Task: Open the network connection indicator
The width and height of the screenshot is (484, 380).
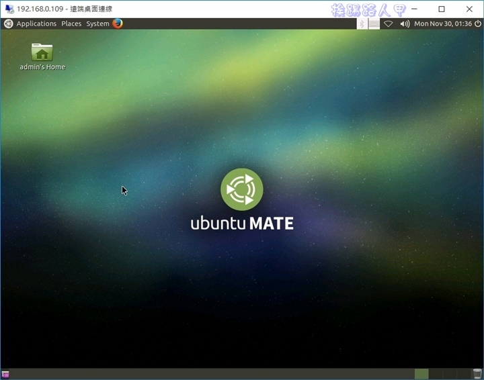Action: (x=388, y=23)
